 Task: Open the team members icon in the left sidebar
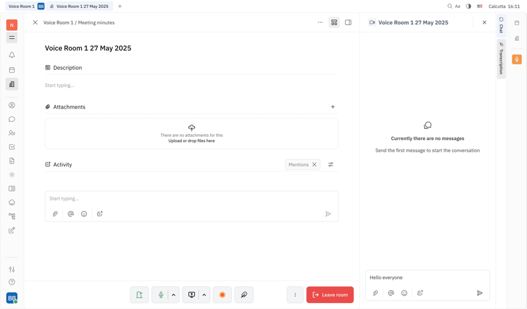[x=12, y=133]
